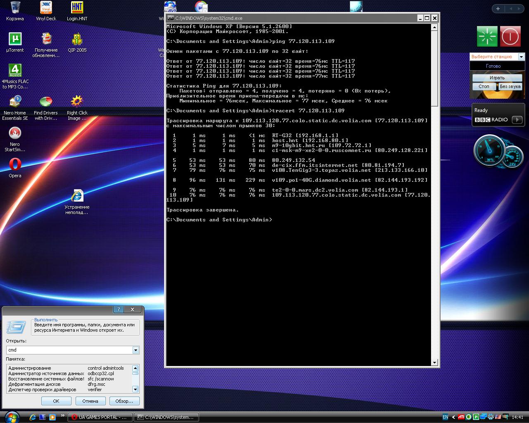Click the cmd window scrollbar up arrow

click(434, 27)
